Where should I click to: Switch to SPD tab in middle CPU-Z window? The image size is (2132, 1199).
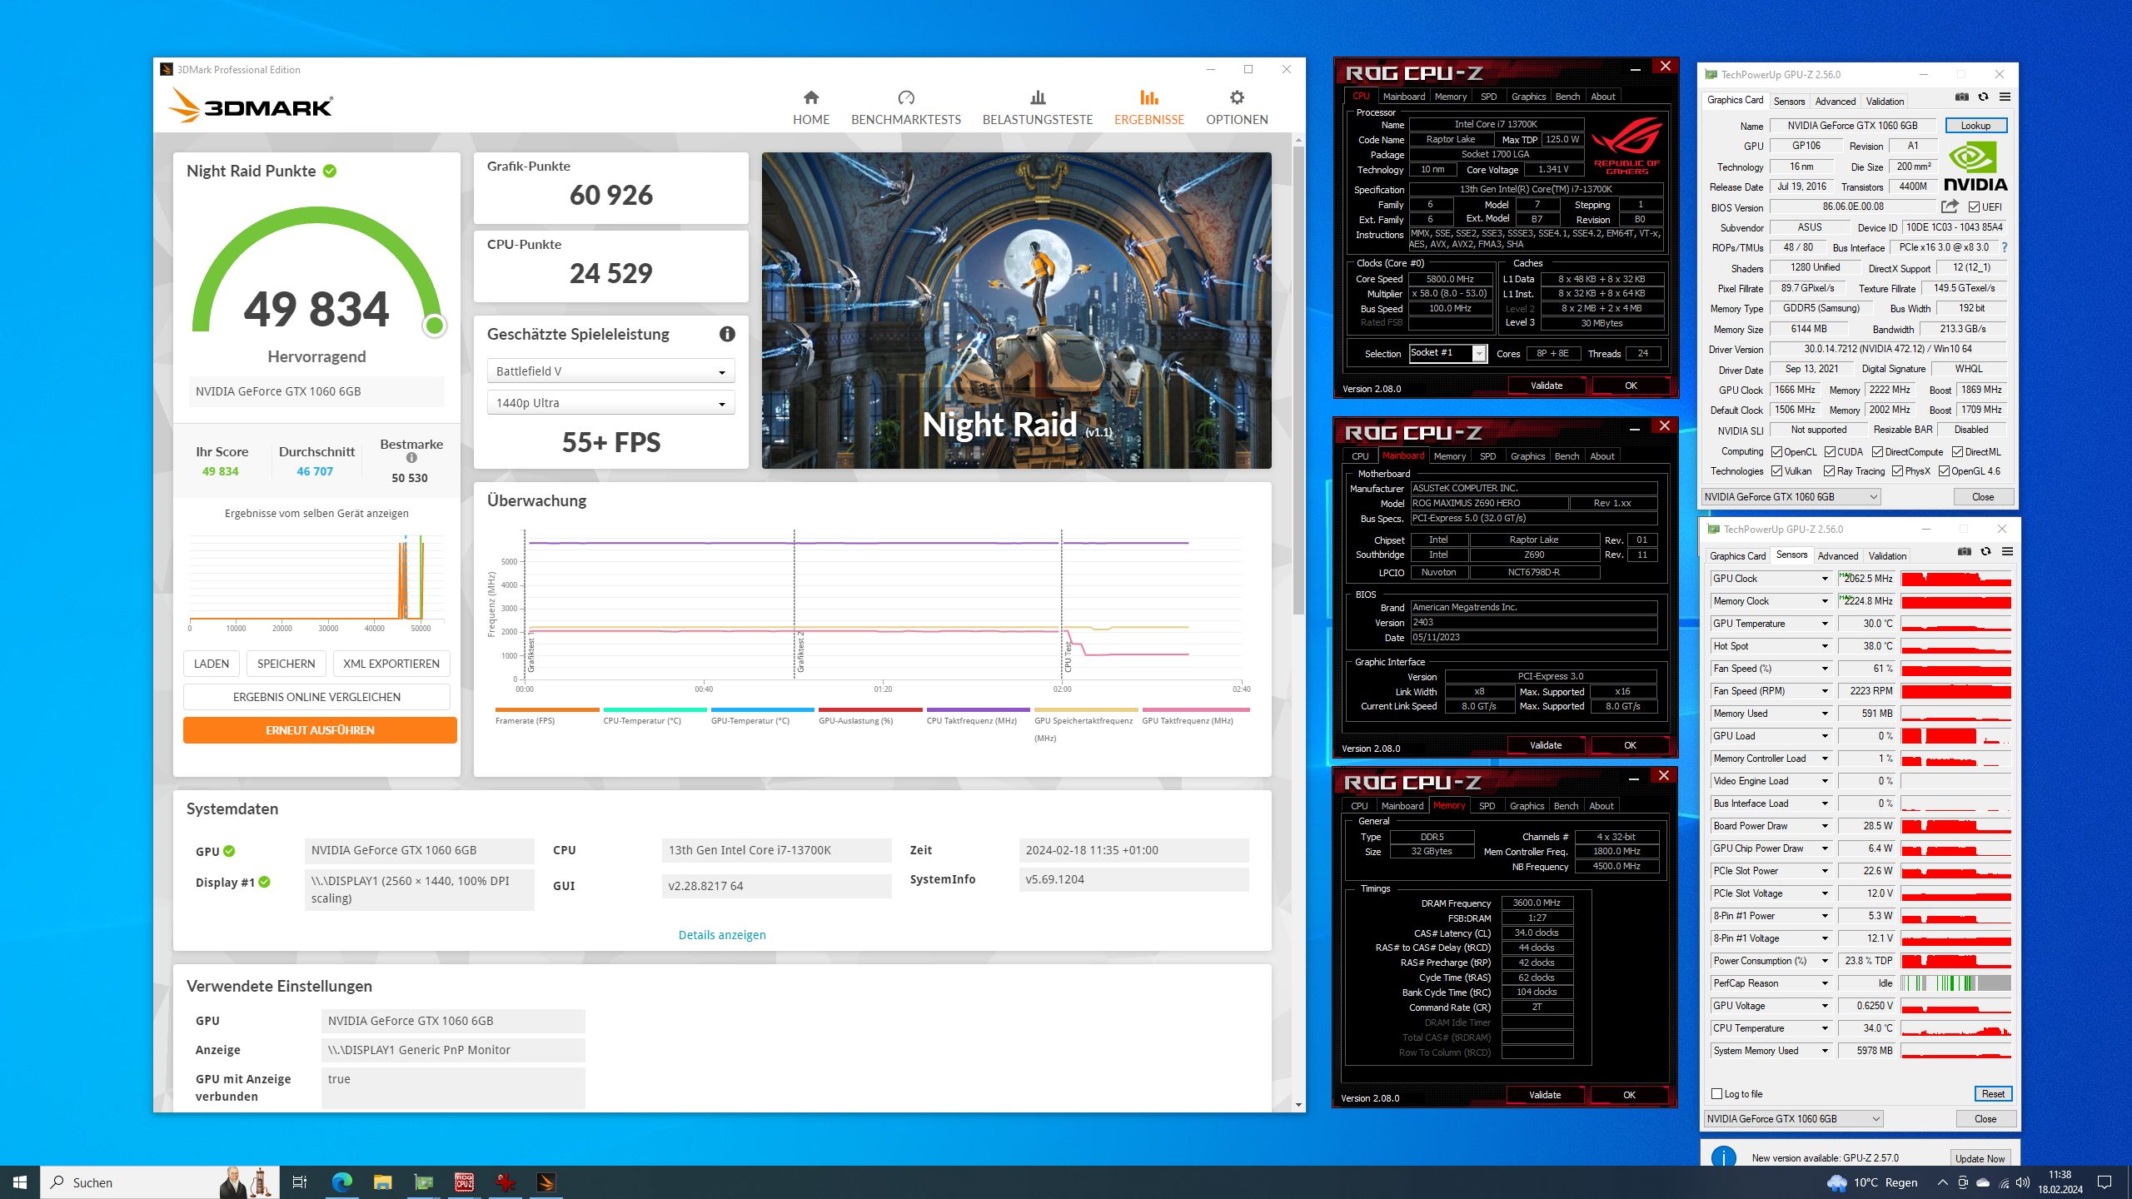(x=1487, y=456)
